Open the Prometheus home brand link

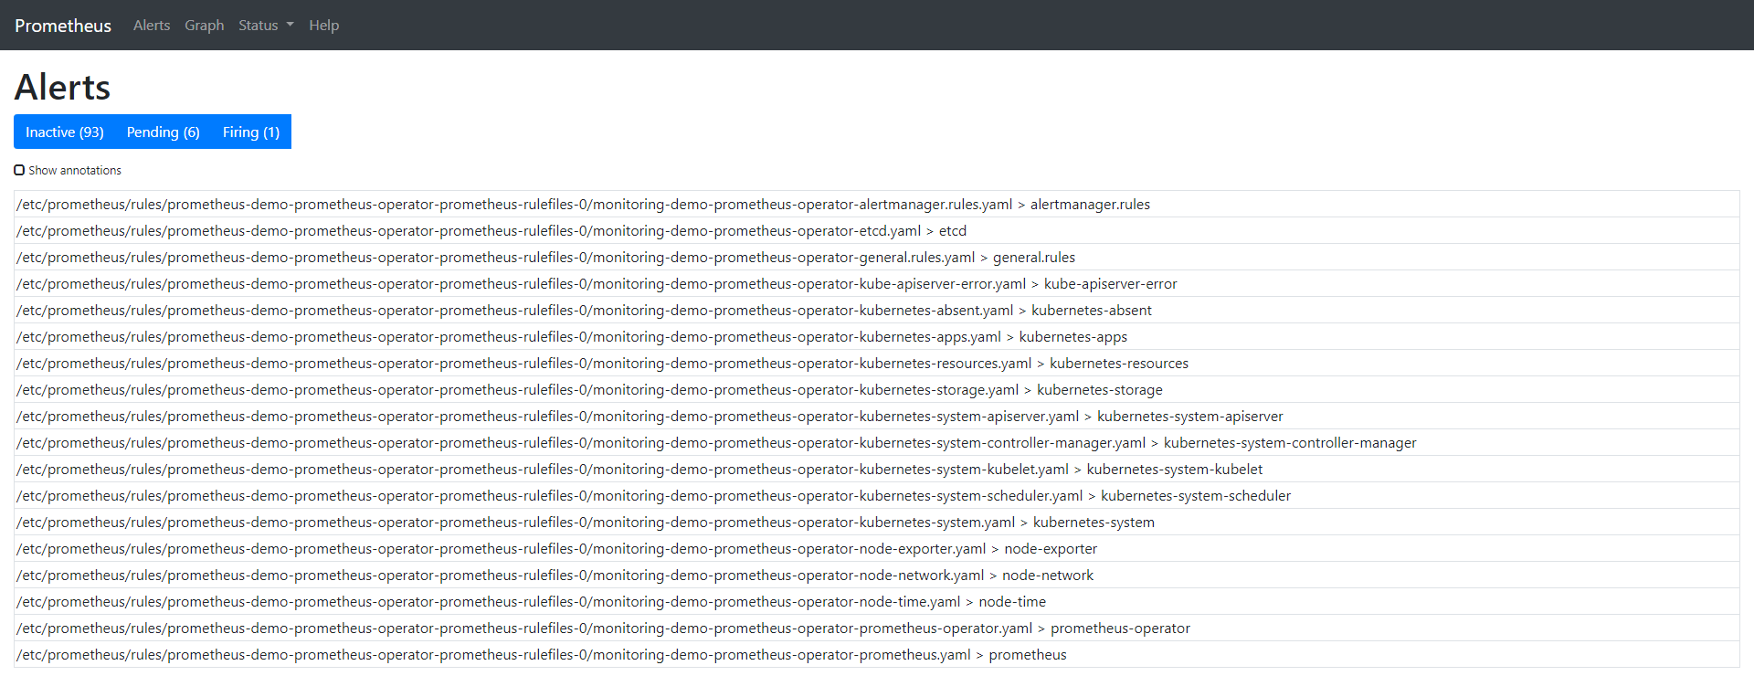[x=63, y=26]
